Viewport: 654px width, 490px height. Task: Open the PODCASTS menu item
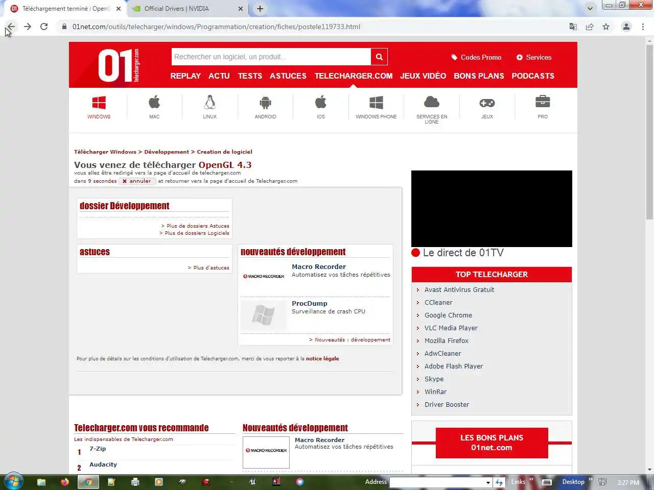click(x=533, y=76)
